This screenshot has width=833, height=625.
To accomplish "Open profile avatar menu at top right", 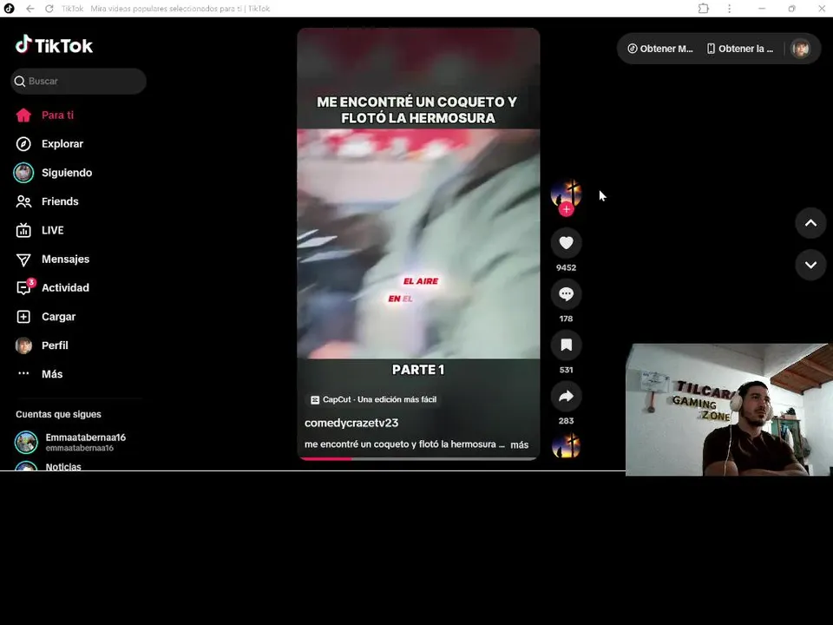I will [x=800, y=49].
